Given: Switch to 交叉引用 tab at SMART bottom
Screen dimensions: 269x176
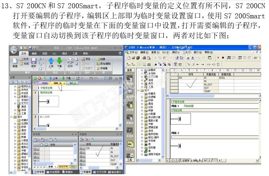Looking at the screenshot, I should point(100,172).
